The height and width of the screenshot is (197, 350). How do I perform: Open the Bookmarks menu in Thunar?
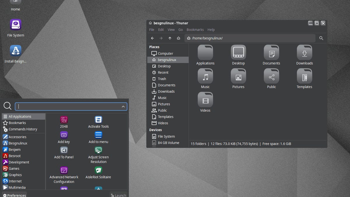[195, 30]
